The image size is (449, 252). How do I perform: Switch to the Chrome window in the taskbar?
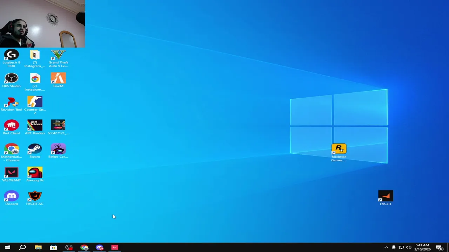coord(84,247)
